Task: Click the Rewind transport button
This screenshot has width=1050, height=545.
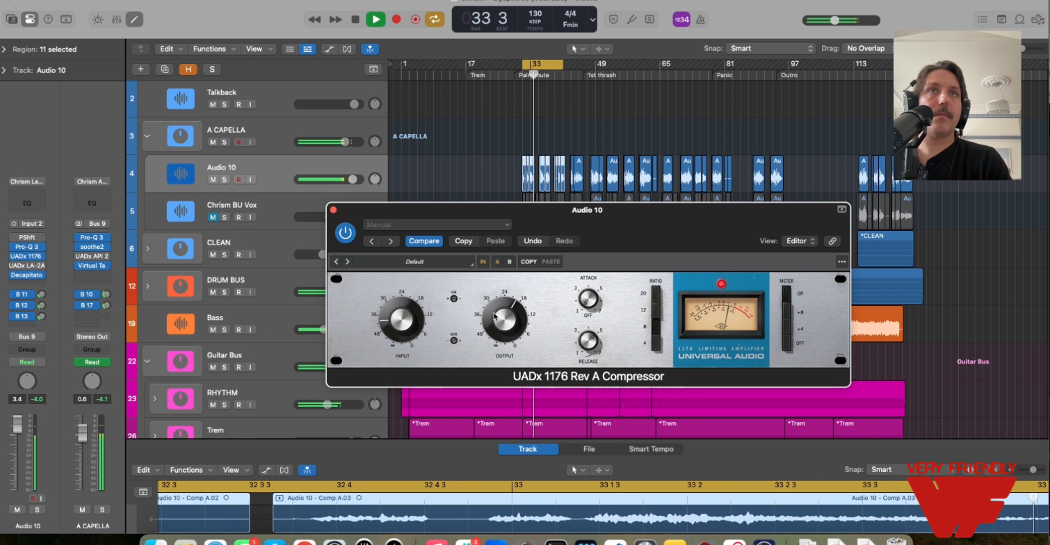Action: tap(314, 19)
